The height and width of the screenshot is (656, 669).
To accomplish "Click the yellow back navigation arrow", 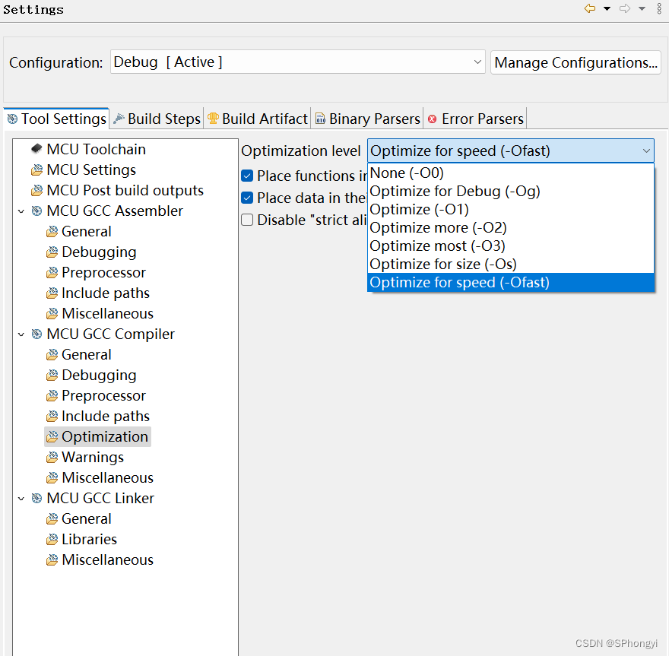I will (590, 8).
